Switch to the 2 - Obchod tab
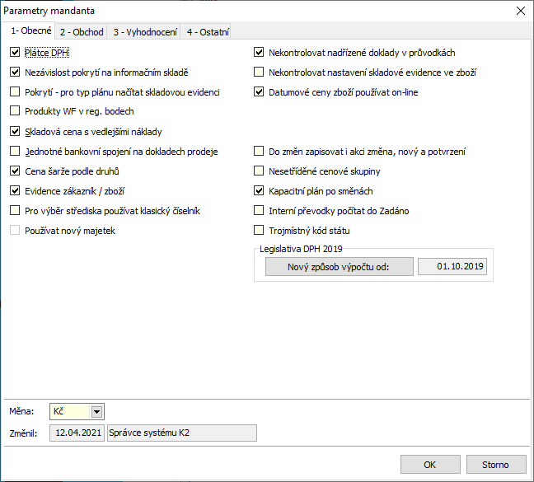 82,32
